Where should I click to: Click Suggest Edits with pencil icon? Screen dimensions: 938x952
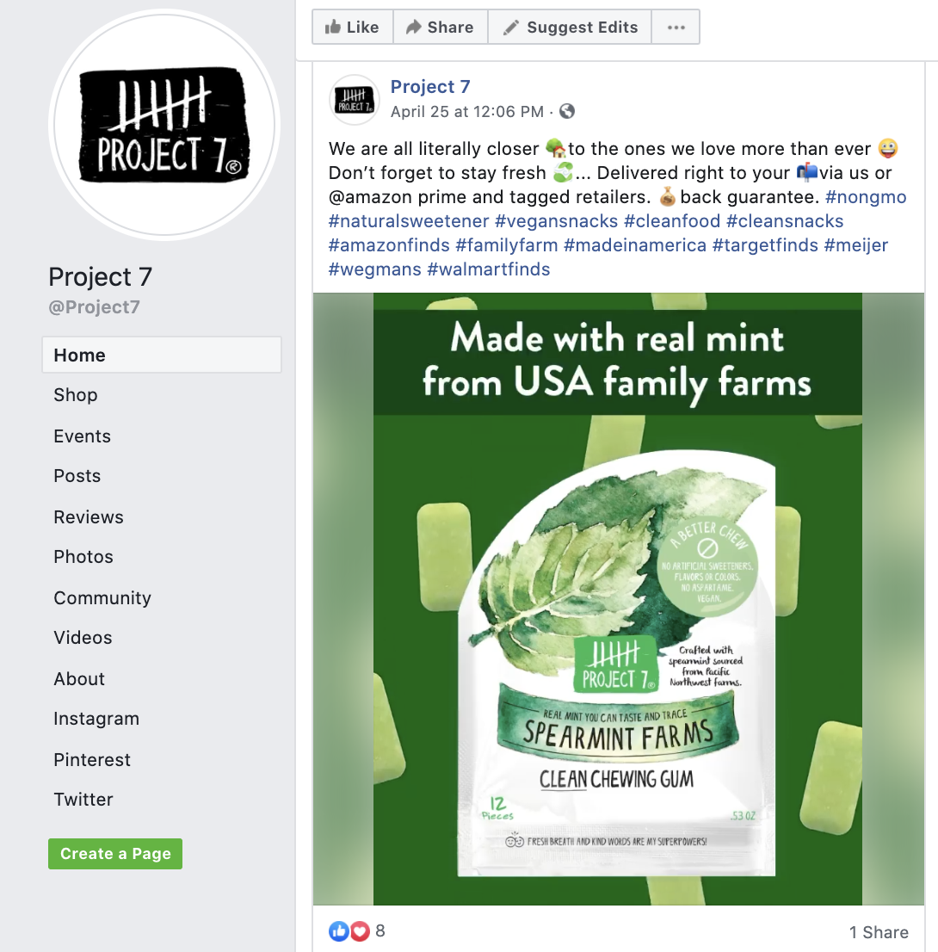click(x=570, y=28)
